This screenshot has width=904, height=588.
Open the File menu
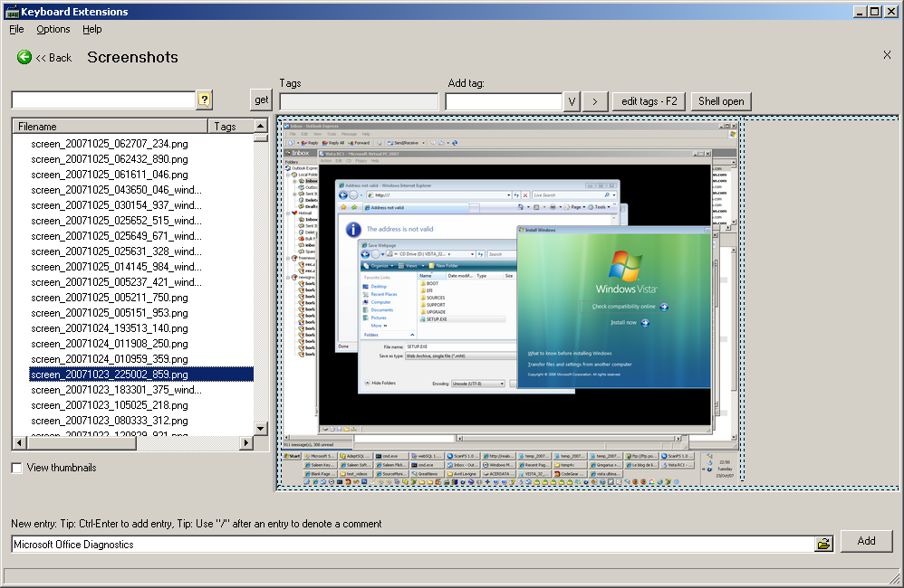click(15, 29)
